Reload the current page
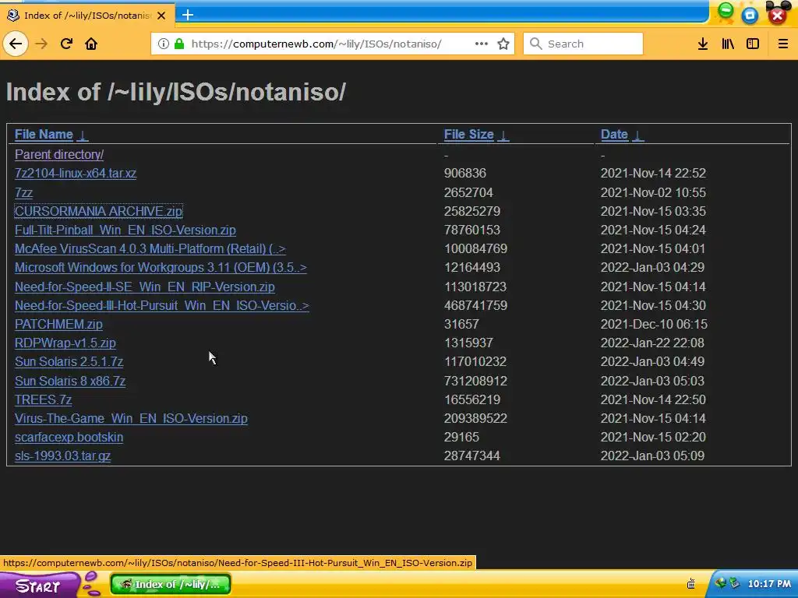 [x=66, y=44]
